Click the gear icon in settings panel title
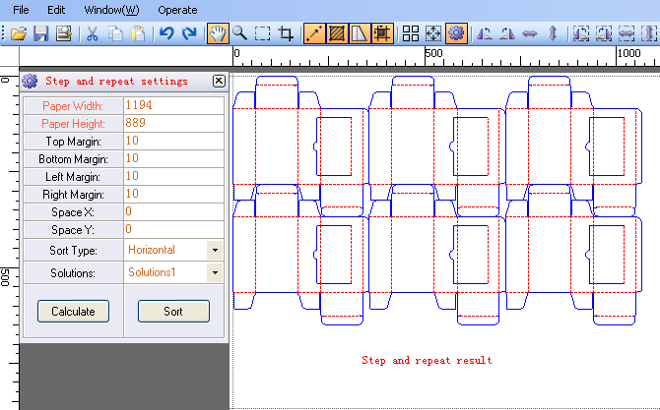 30,81
